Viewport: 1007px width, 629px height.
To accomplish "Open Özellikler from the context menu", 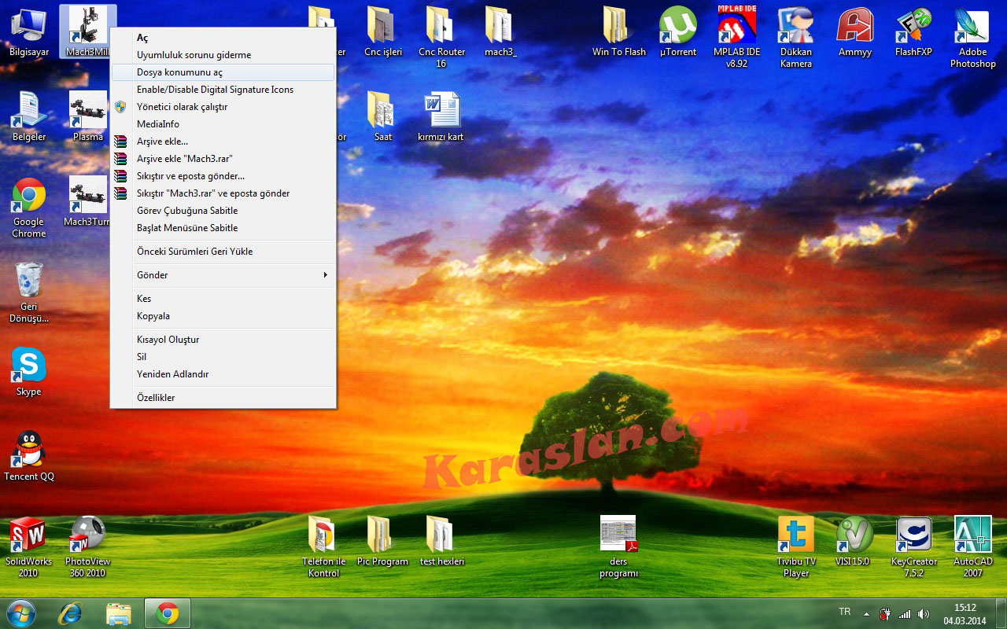I will [x=223, y=398].
